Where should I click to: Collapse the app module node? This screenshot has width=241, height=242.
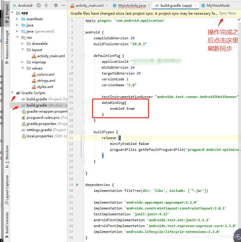[x=12, y=13]
